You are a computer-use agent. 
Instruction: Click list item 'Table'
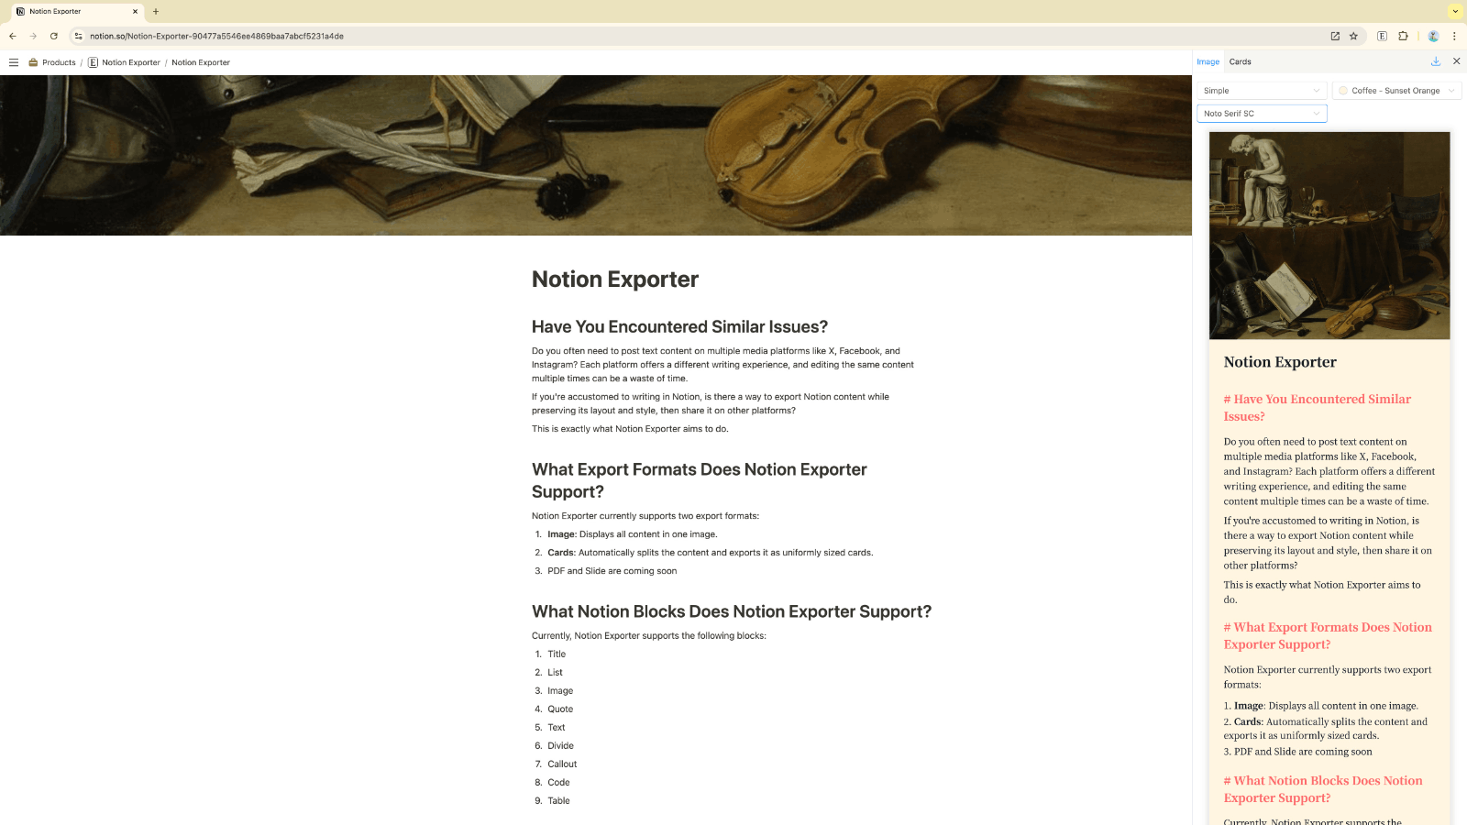point(558,801)
